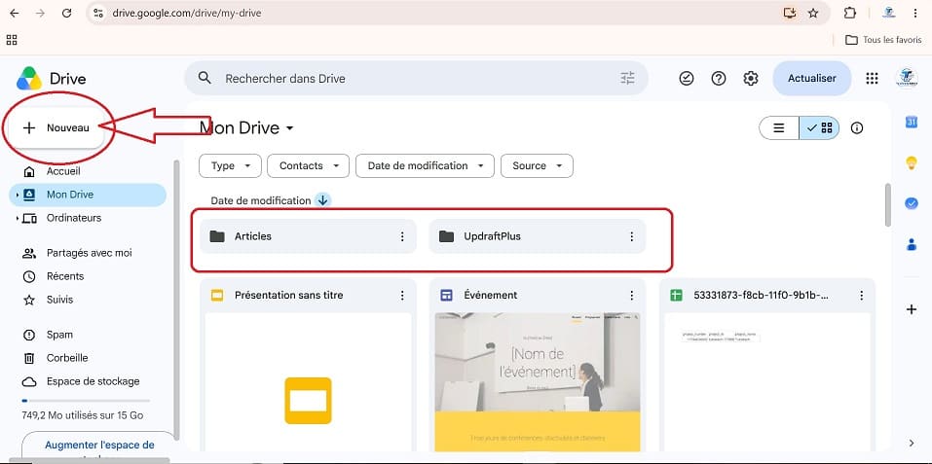Image resolution: width=932 pixels, height=464 pixels.
Task: Click the install app icon in address bar
Action: click(790, 13)
